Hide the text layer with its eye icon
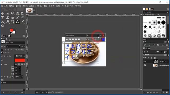 pyautogui.click(x=145, y=61)
